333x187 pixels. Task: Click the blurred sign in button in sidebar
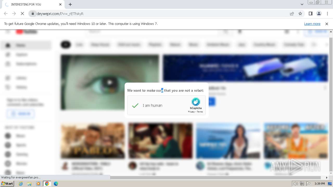[20, 114]
